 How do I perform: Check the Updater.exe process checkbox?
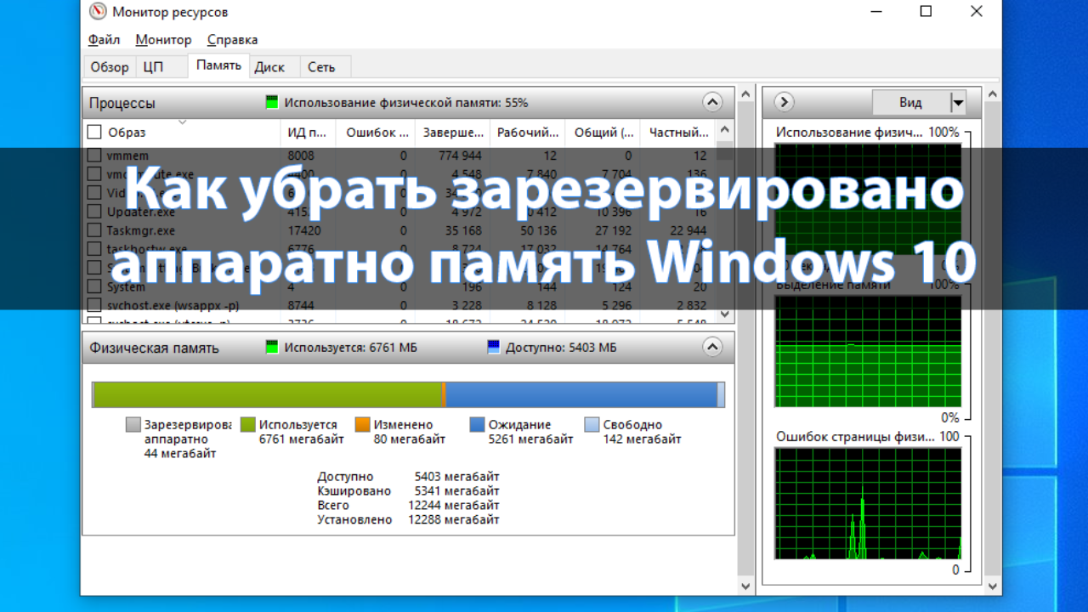tap(94, 212)
